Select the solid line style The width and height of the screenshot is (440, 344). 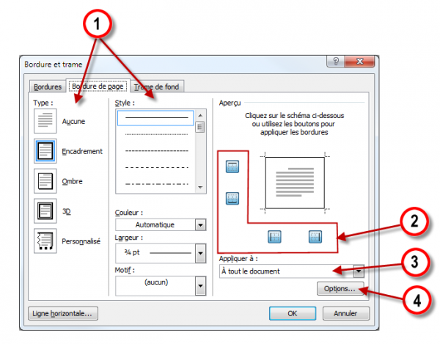[155, 118]
